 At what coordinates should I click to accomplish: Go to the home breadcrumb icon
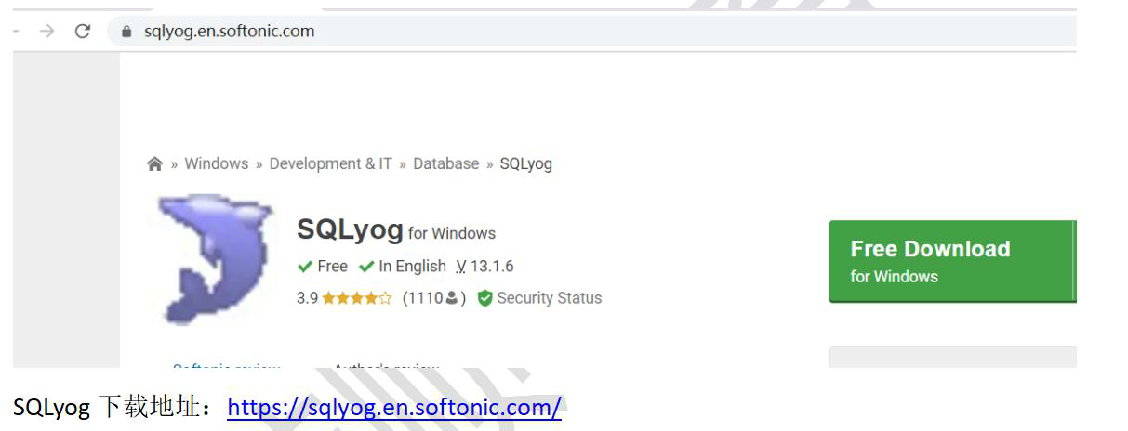155,164
